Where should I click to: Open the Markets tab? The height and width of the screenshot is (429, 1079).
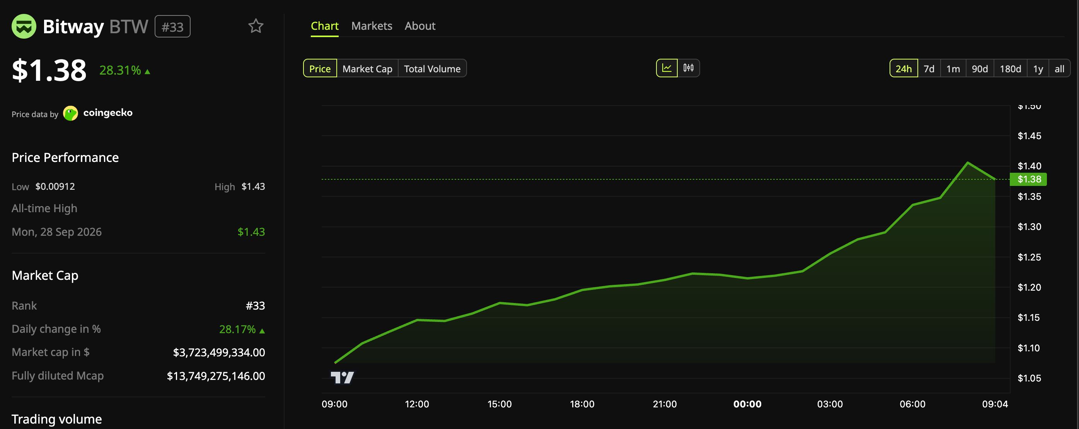pyautogui.click(x=372, y=26)
